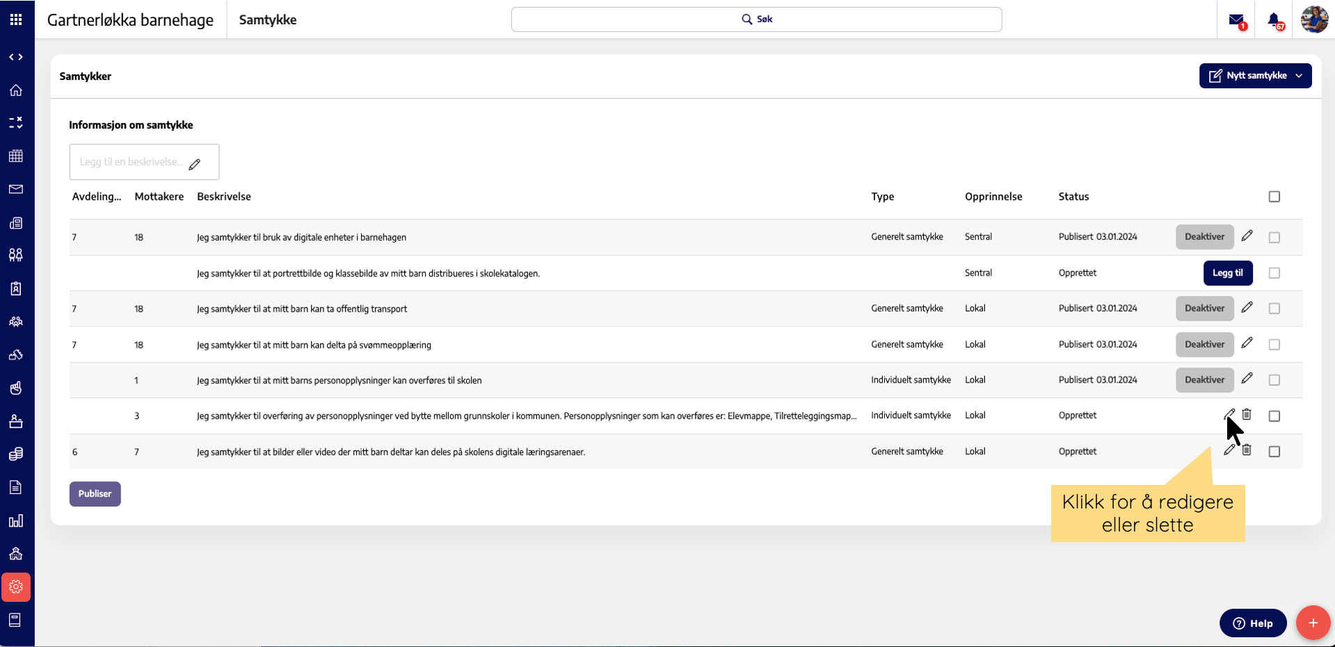This screenshot has height=647, width=1335.
Task: Edit the offentlig transport consent with pencil icon
Action: (1247, 307)
